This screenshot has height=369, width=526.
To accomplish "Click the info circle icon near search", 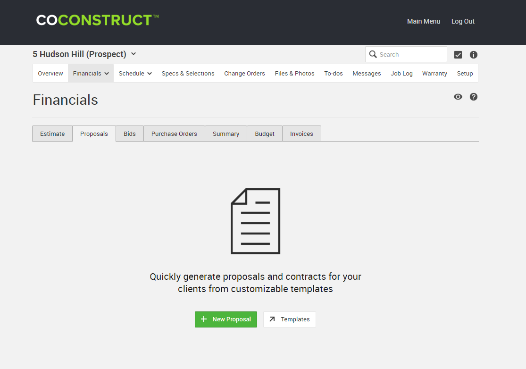I will pyautogui.click(x=474, y=55).
